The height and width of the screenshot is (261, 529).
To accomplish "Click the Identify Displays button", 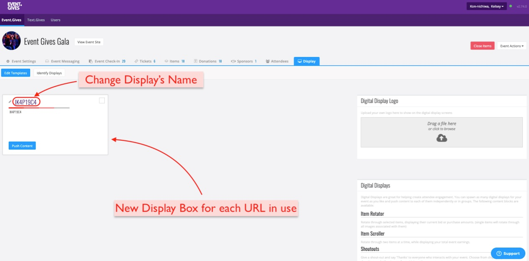I will click(49, 73).
